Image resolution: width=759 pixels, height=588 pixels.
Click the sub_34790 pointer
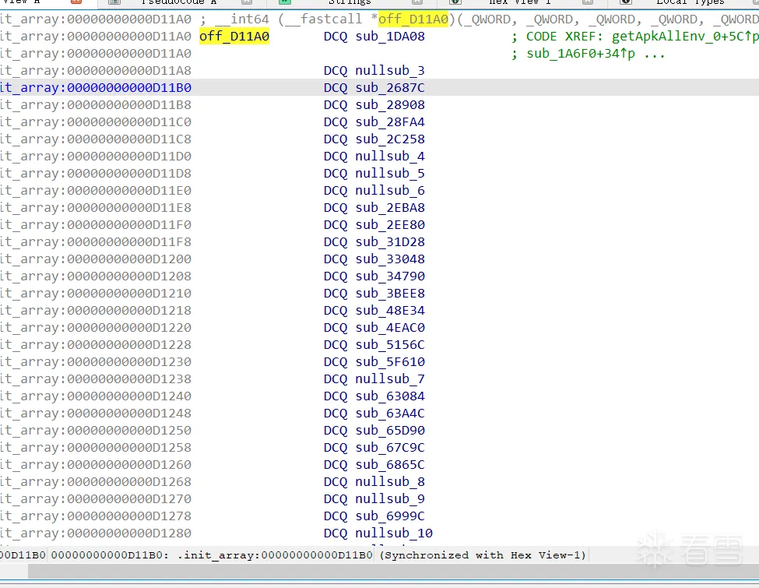tap(390, 276)
